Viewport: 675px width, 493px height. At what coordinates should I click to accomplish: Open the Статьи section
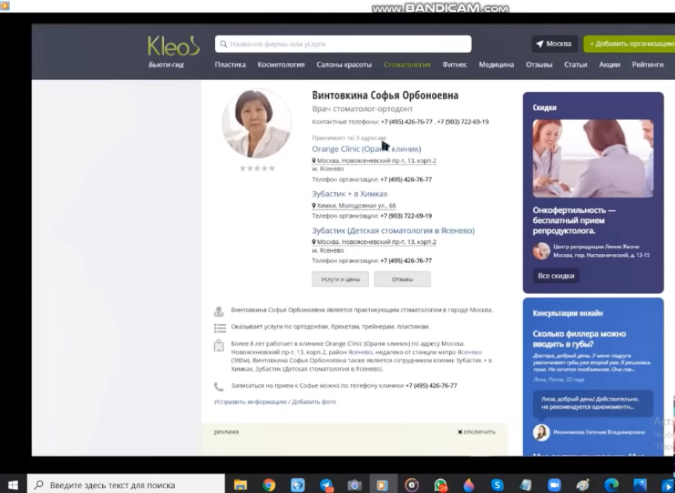pyautogui.click(x=576, y=64)
